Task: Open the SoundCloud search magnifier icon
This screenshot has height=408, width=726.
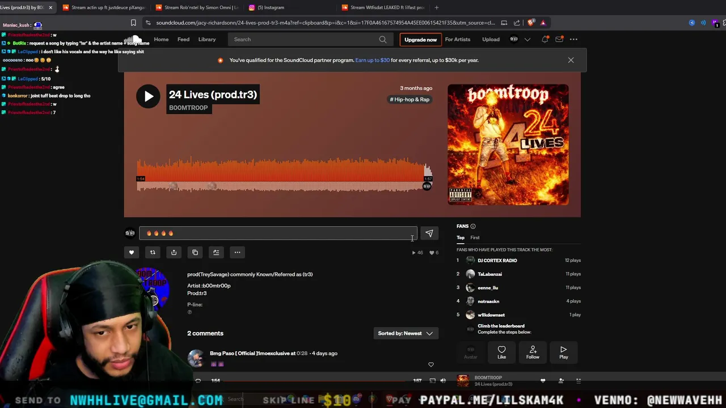Action: 383,39
